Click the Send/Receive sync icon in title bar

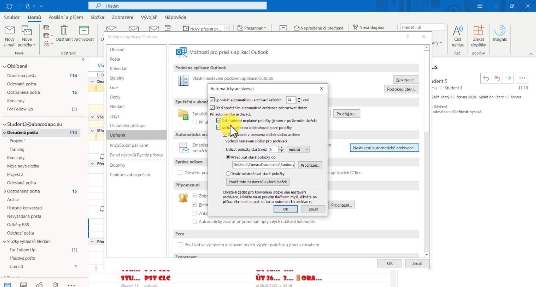tap(9, 6)
